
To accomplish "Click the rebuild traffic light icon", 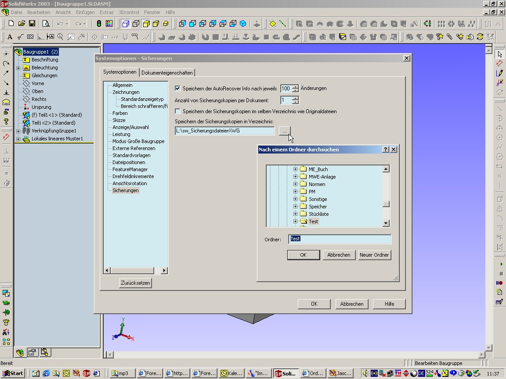I will pyautogui.click(x=99, y=23).
